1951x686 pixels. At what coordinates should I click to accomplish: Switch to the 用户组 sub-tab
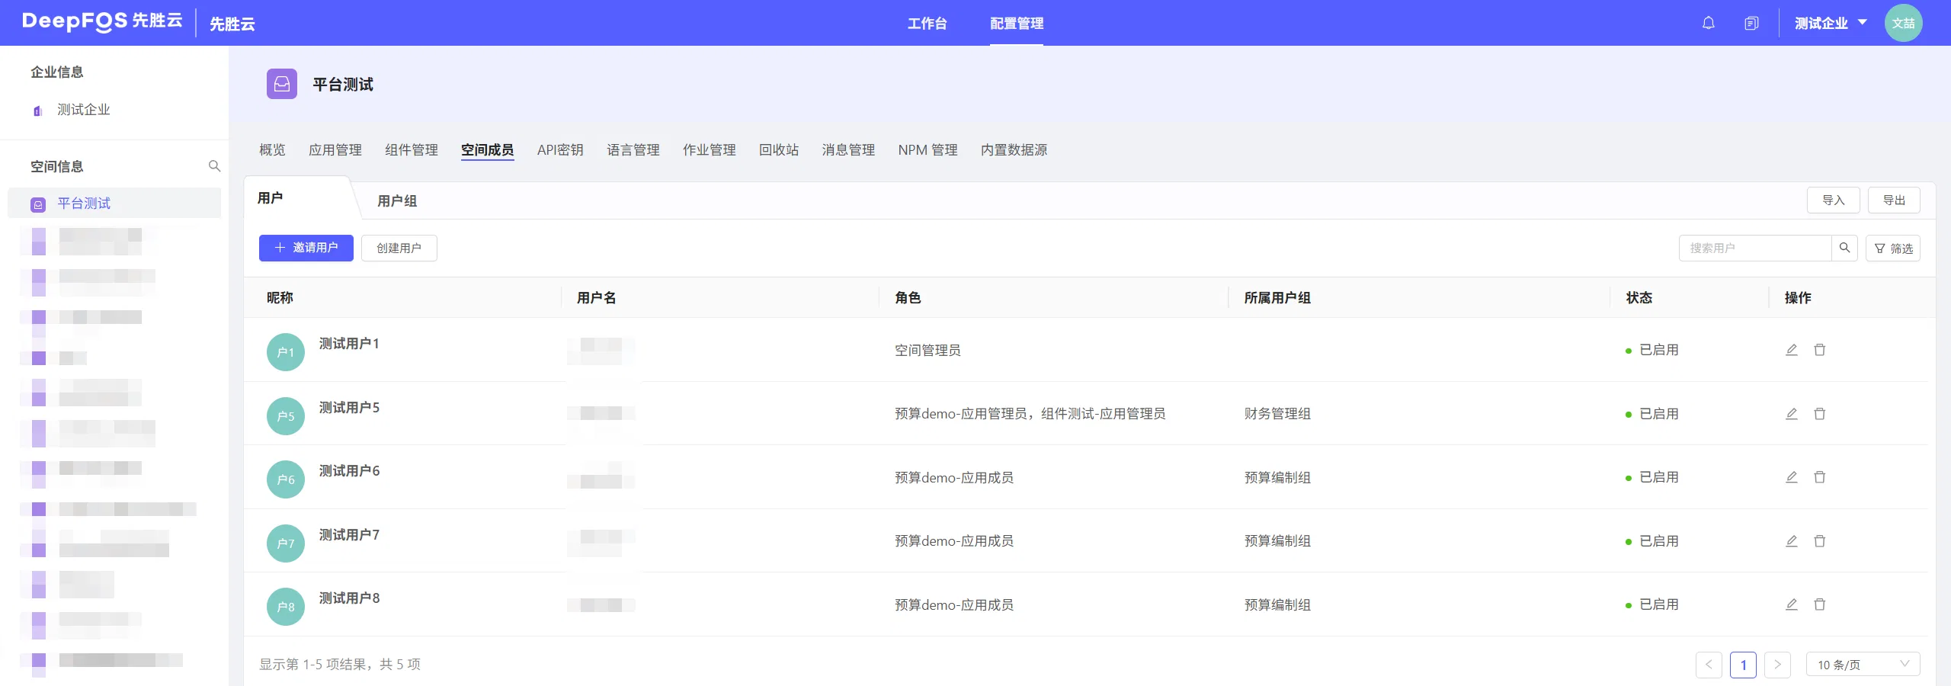coord(397,201)
